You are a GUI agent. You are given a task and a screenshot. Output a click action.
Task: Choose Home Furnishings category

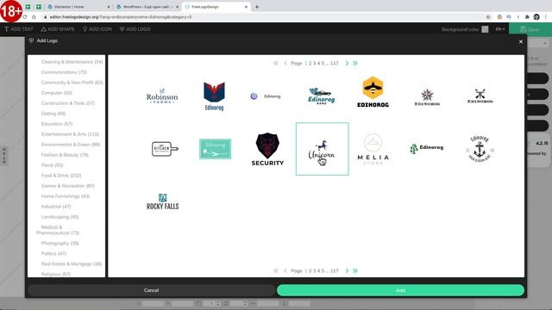pyautogui.click(x=66, y=196)
